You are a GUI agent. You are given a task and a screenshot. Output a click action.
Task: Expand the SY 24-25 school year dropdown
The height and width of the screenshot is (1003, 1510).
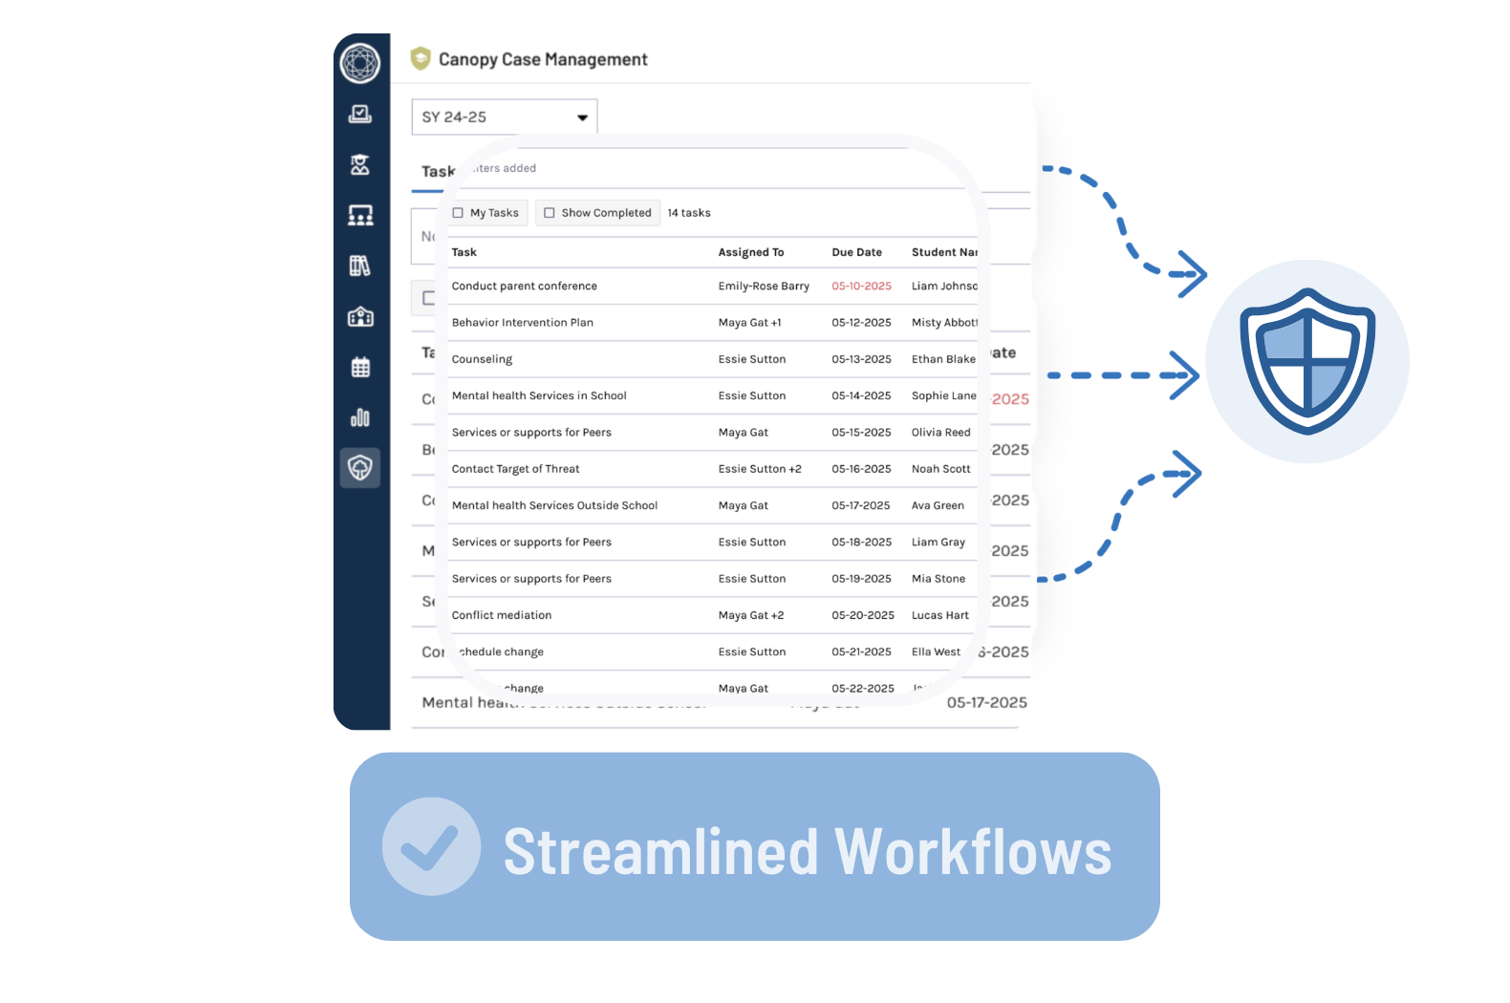pyautogui.click(x=504, y=117)
